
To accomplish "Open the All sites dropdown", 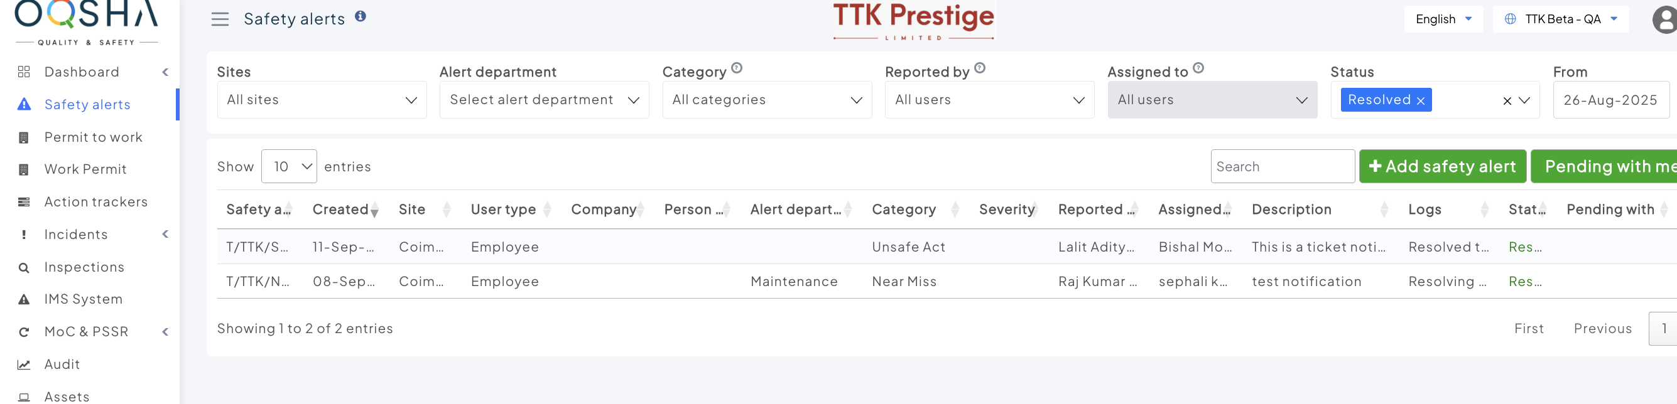I will pos(322,100).
